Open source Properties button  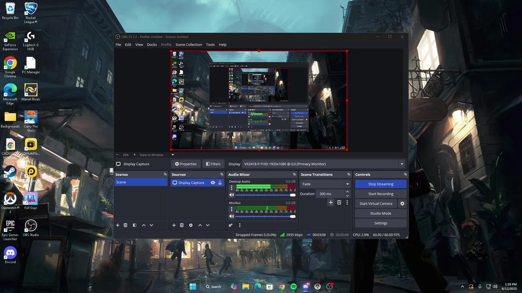point(186,164)
